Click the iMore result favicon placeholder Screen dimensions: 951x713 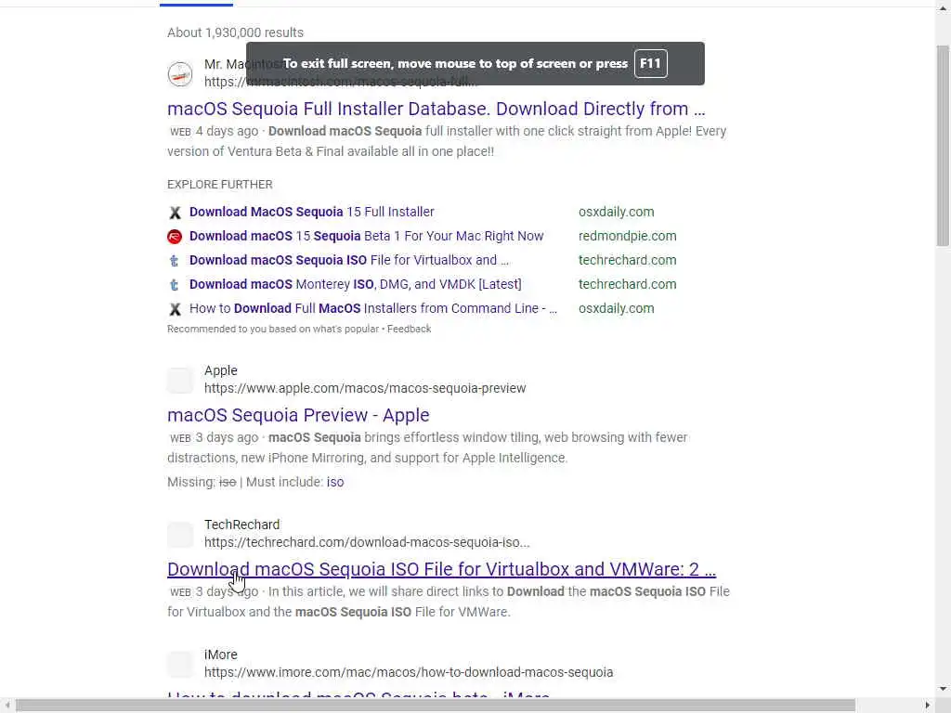(180, 665)
